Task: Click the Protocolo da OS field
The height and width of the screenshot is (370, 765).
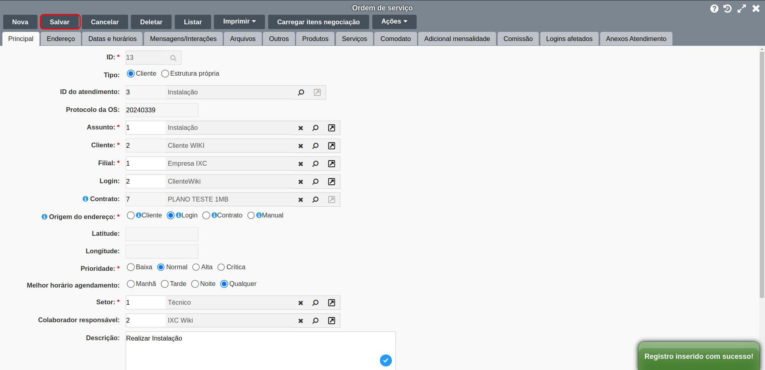Action: pyautogui.click(x=162, y=110)
